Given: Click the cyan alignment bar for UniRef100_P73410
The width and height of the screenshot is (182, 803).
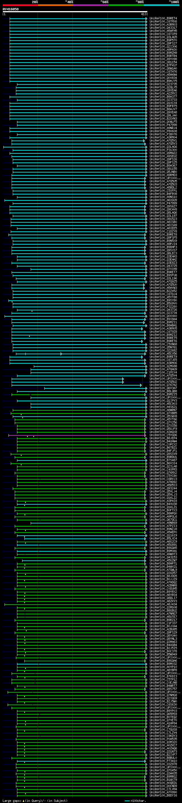Looking at the screenshot, I should click(x=81, y=761).
